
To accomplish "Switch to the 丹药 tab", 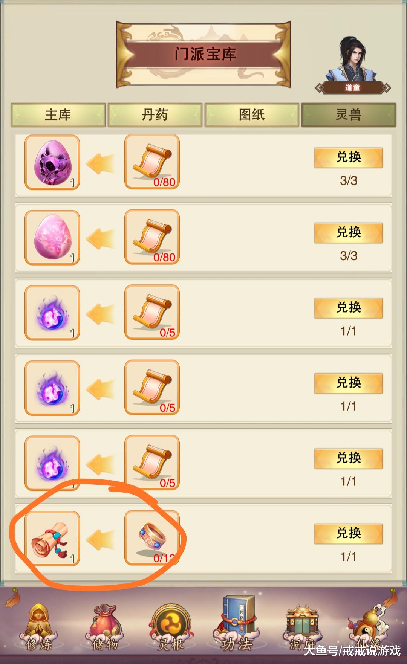I will click(x=155, y=115).
